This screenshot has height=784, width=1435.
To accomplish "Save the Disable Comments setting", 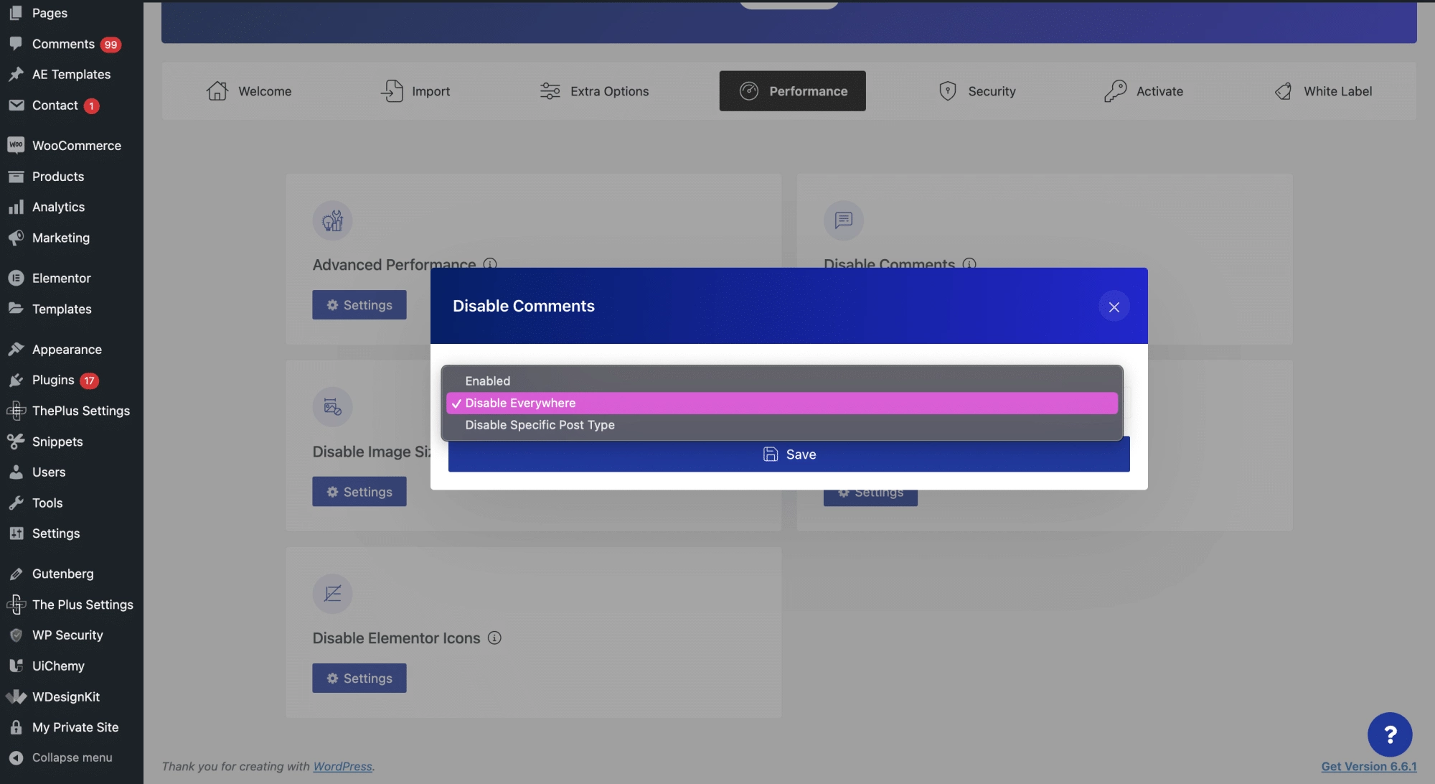I will (x=789, y=454).
